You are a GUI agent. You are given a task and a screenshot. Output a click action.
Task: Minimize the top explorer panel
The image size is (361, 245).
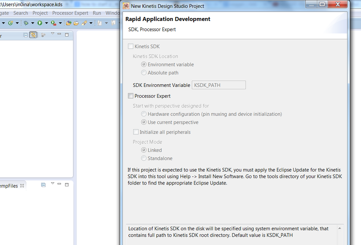[x=59, y=34]
